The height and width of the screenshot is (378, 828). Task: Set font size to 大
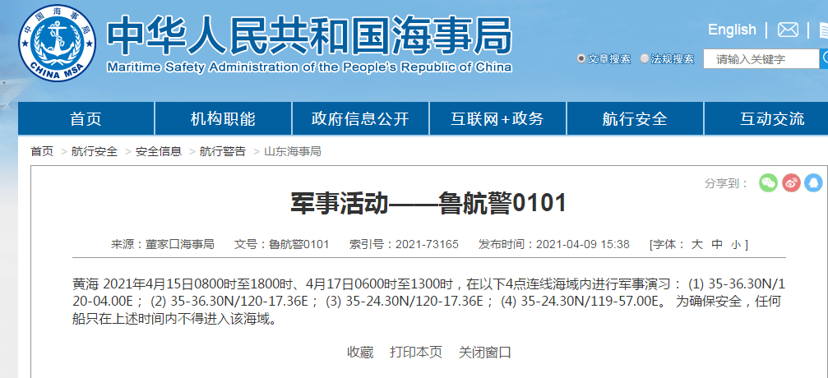(x=697, y=244)
